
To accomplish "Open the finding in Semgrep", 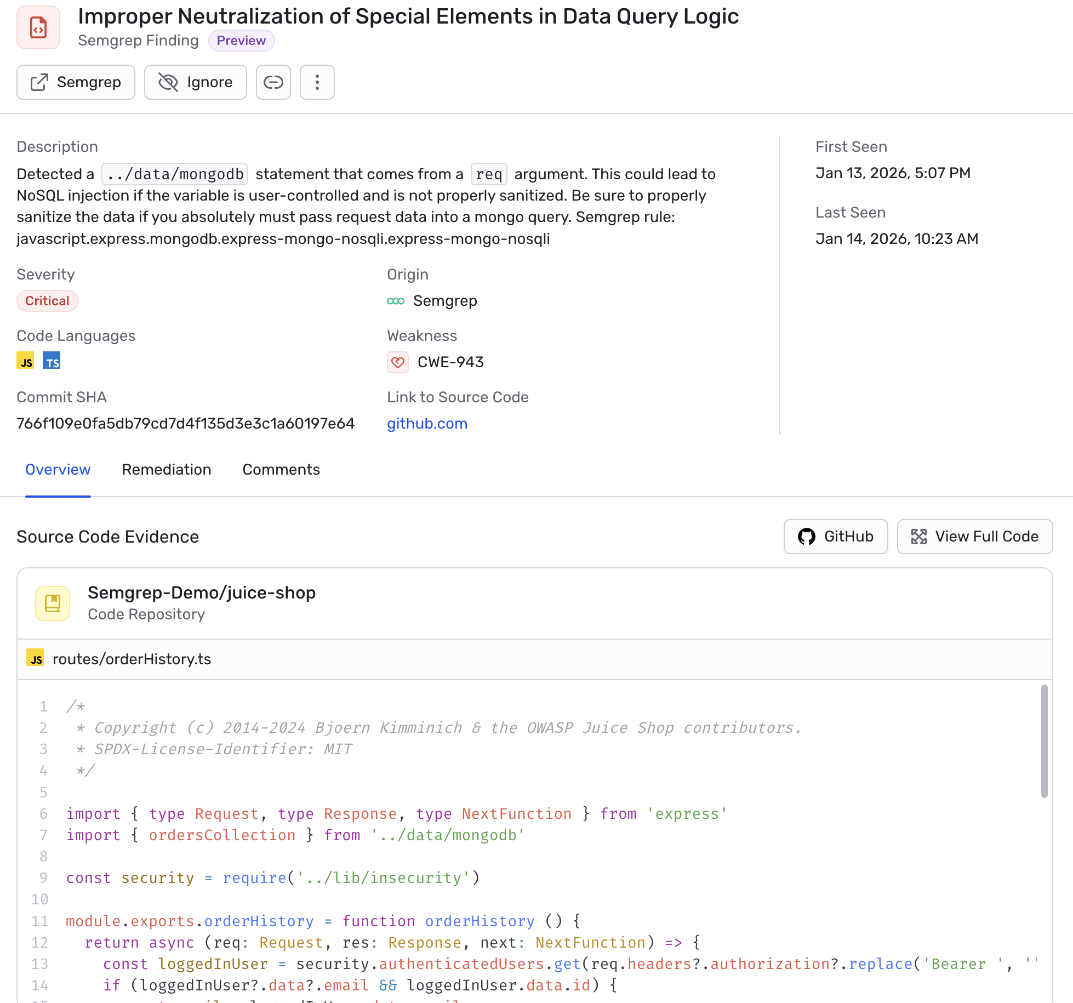I will click(x=76, y=82).
